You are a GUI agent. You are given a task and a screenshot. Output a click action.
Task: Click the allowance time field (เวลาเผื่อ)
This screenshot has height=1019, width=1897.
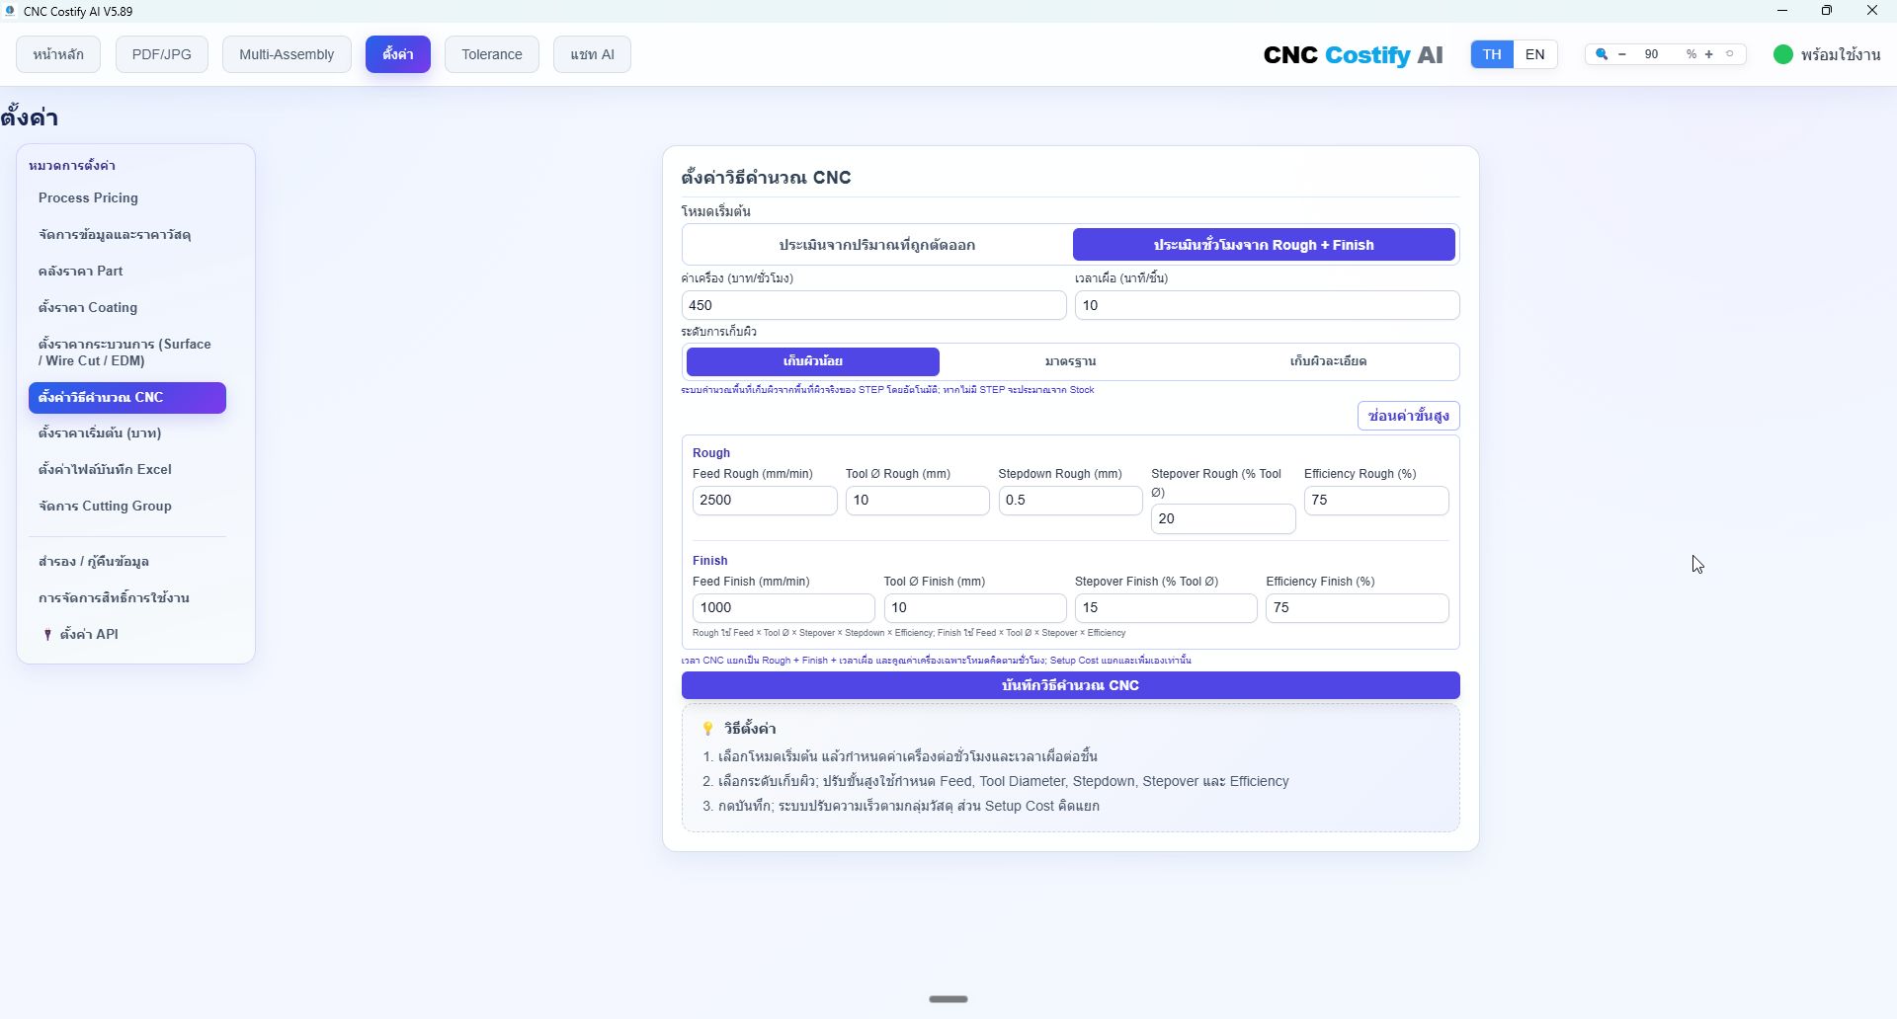pyautogui.click(x=1267, y=305)
